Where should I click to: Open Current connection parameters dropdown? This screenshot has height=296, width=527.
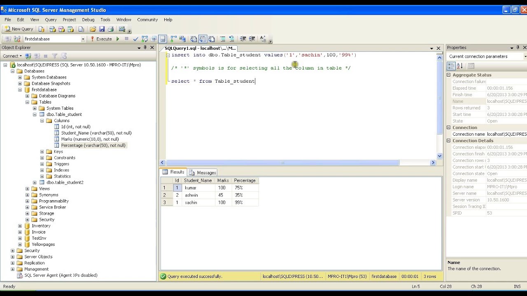[x=525, y=56]
